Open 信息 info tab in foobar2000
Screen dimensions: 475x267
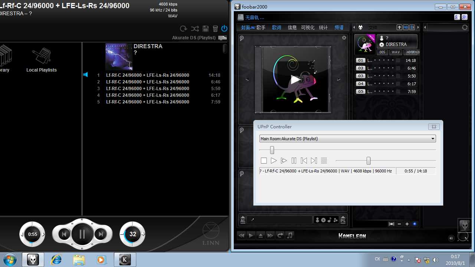pyautogui.click(x=292, y=27)
